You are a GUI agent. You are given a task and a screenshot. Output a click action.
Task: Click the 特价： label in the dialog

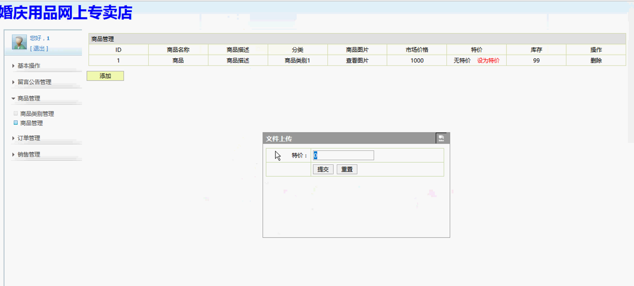300,155
